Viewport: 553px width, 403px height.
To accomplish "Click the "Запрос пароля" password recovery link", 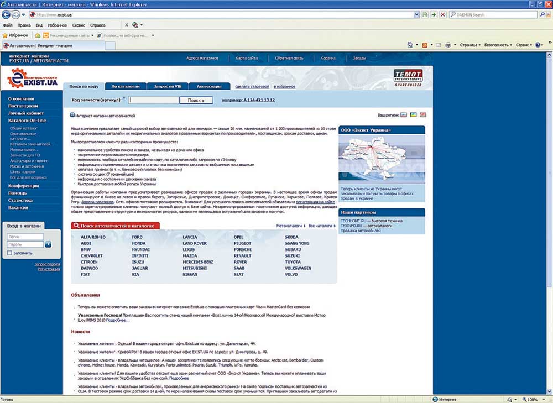I will (47, 264).
